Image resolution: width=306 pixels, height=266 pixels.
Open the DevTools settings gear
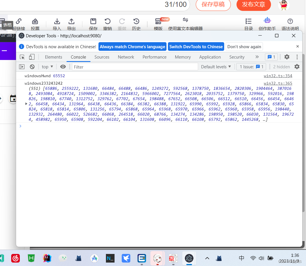(x=287, y=57)
